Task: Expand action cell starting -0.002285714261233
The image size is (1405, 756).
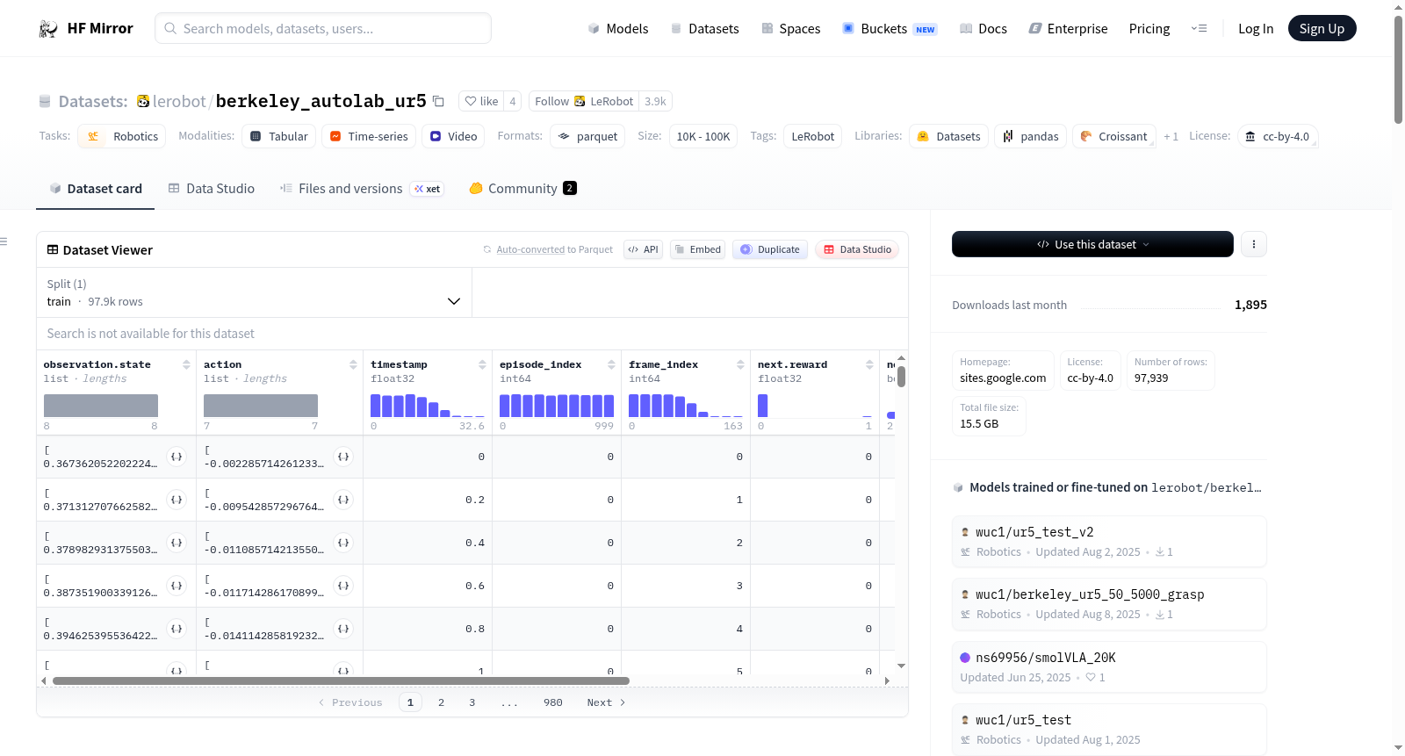Action: [343, 457]
